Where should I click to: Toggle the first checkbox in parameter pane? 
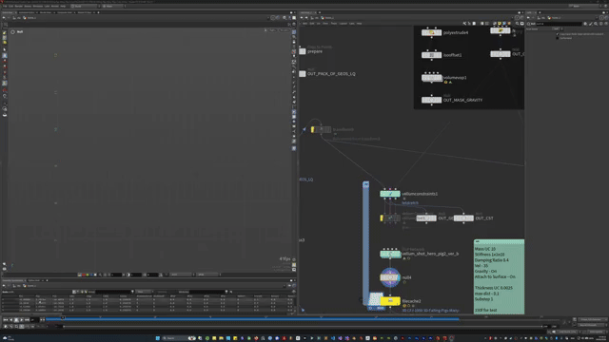pyautogui.click(x=558, y=34)
